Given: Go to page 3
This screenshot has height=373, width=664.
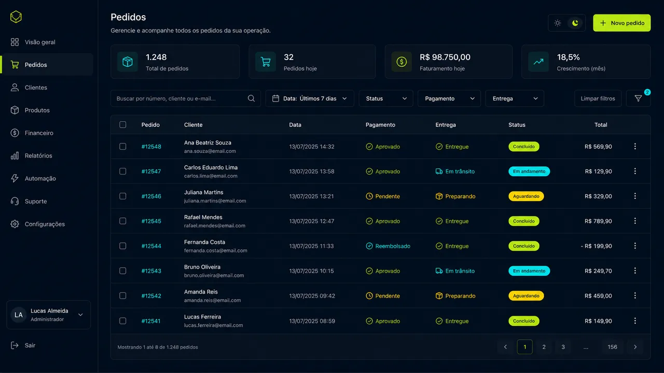Looking at the screenshot, I should (563, 347).
